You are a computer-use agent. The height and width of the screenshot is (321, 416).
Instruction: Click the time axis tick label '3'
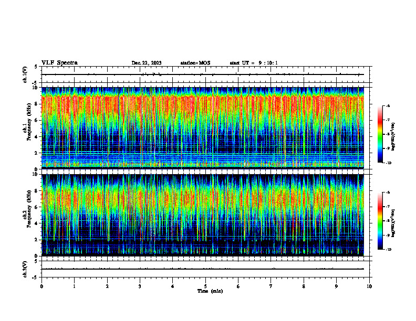(140, 286)
